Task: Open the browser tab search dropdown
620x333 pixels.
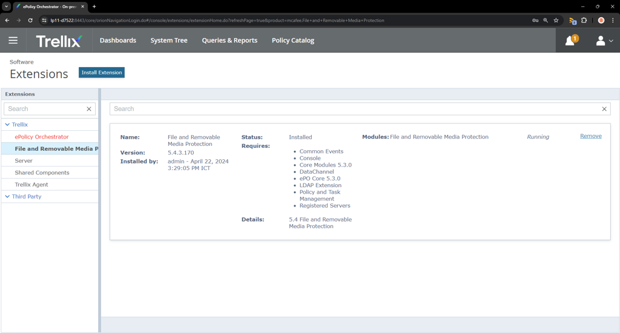Action: pyautogui.click(x=6, y=7)
